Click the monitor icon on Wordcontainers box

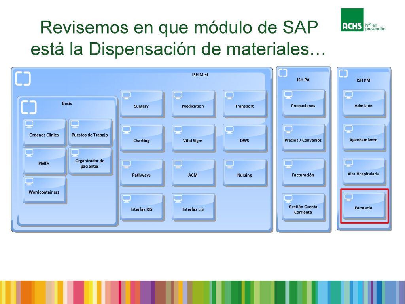click(x=29, y=181)
